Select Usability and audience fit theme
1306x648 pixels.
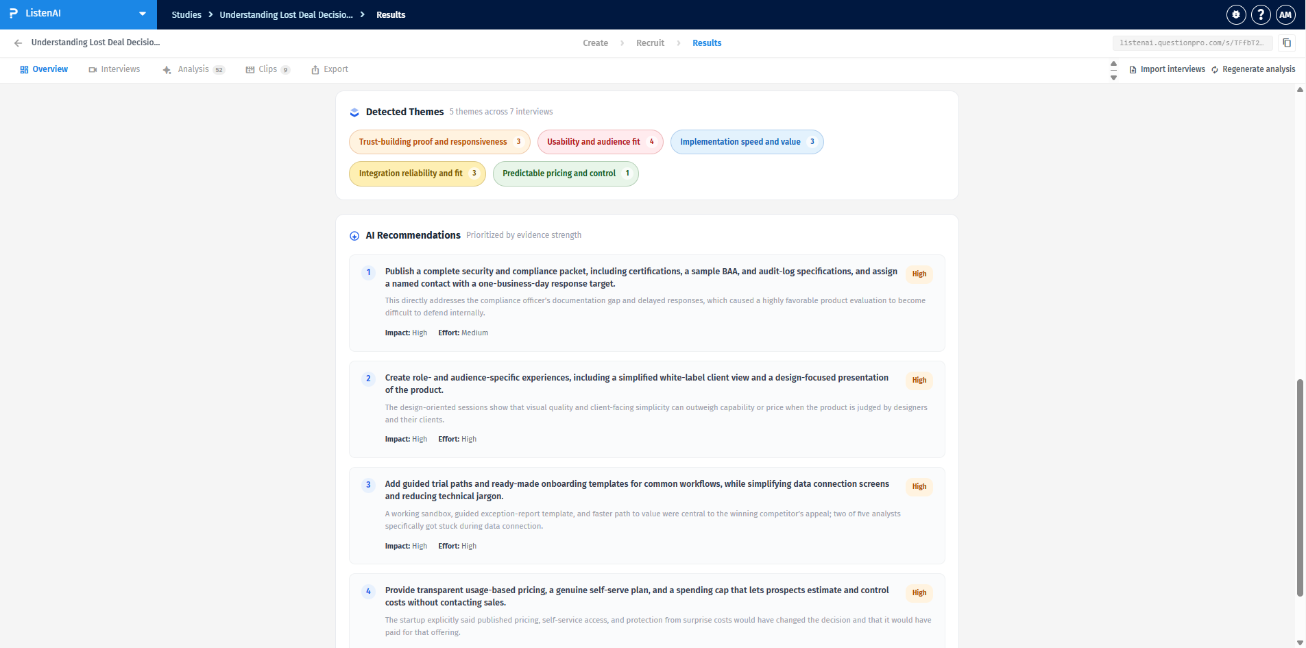600,142
